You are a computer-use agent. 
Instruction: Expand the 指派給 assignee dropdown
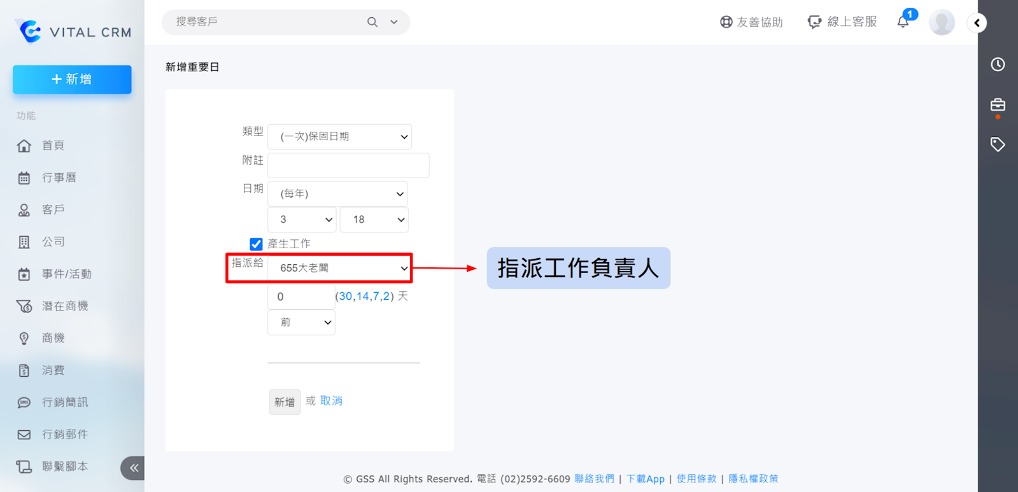(339, 268)
